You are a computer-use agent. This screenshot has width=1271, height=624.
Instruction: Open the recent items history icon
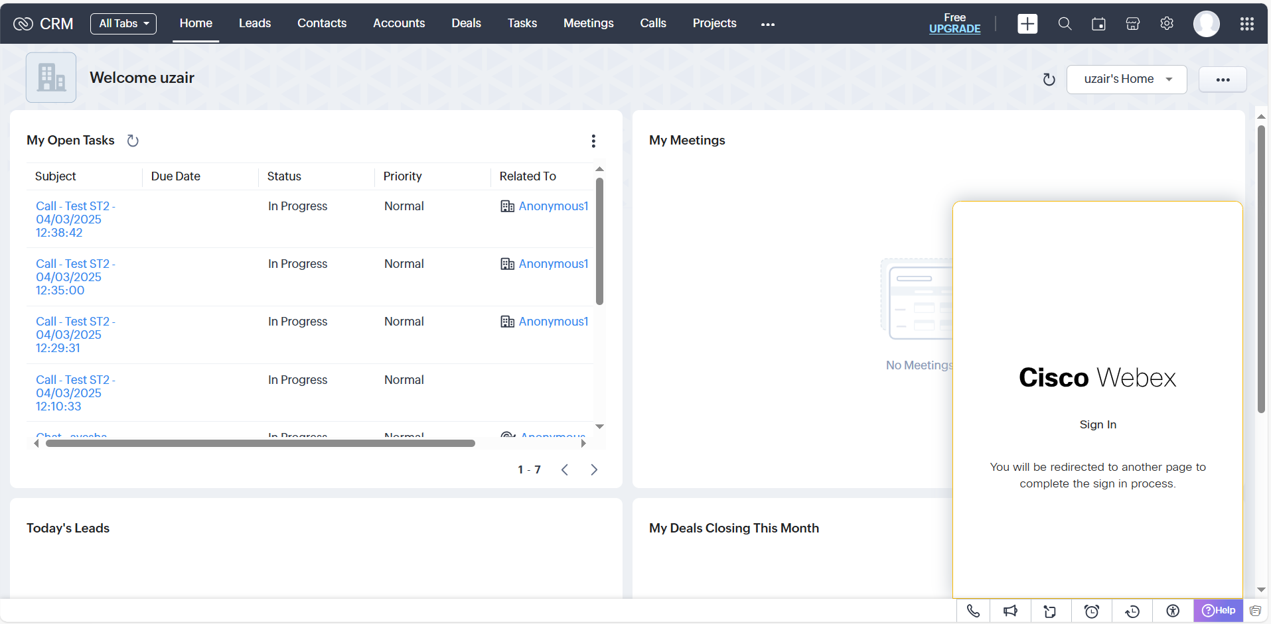[x=1132, y=611]
